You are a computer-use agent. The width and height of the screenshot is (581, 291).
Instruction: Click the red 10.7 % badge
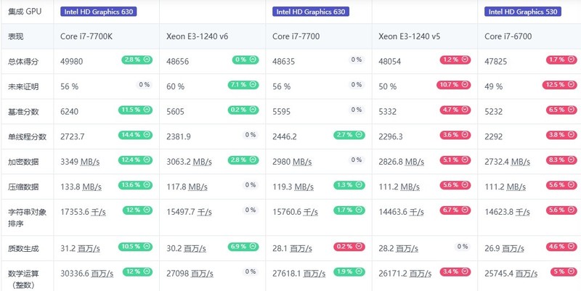point(453,85)
